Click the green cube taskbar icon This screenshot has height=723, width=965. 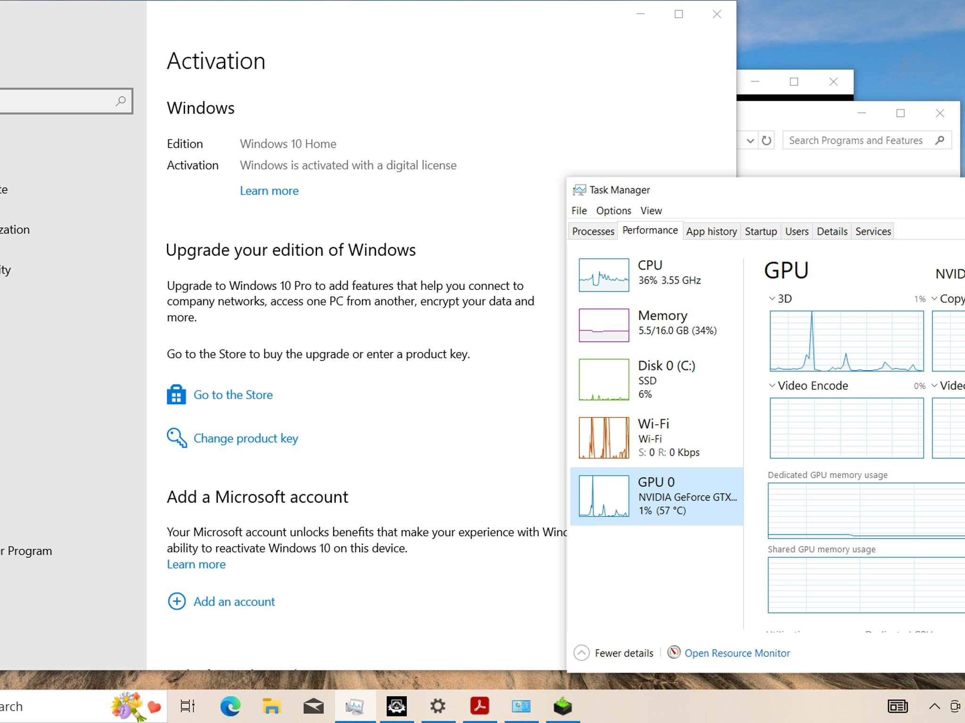[x=563, y=706]
